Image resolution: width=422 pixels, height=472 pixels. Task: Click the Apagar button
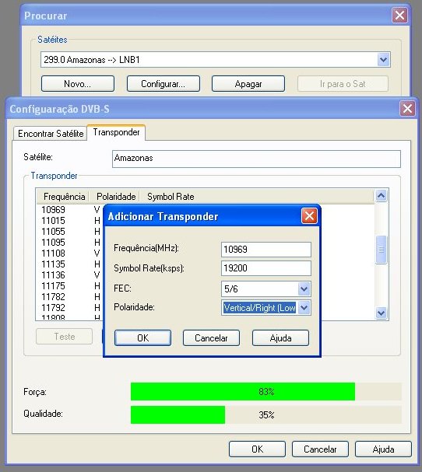pyautogui.click(x=248, y=84)
